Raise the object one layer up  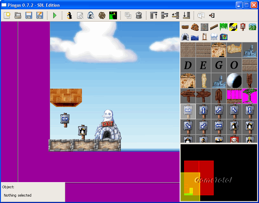(x=165, y=15)
